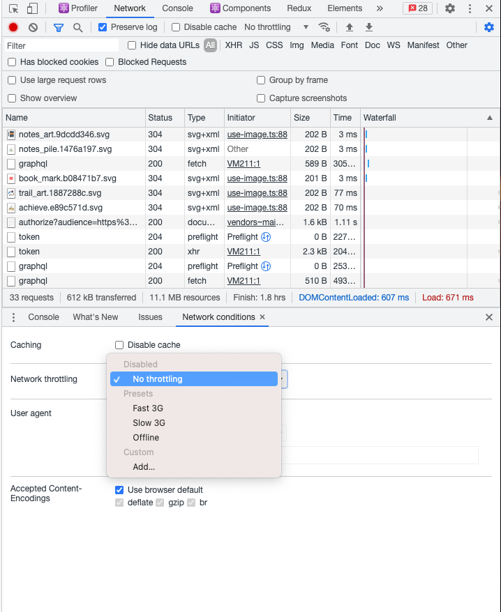Open the Network panel settings gear
Screen dimensions: 501x612
(x=490, y=27)
